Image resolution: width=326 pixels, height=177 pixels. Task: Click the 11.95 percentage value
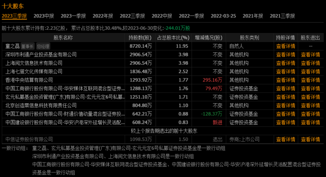(182, 46)
